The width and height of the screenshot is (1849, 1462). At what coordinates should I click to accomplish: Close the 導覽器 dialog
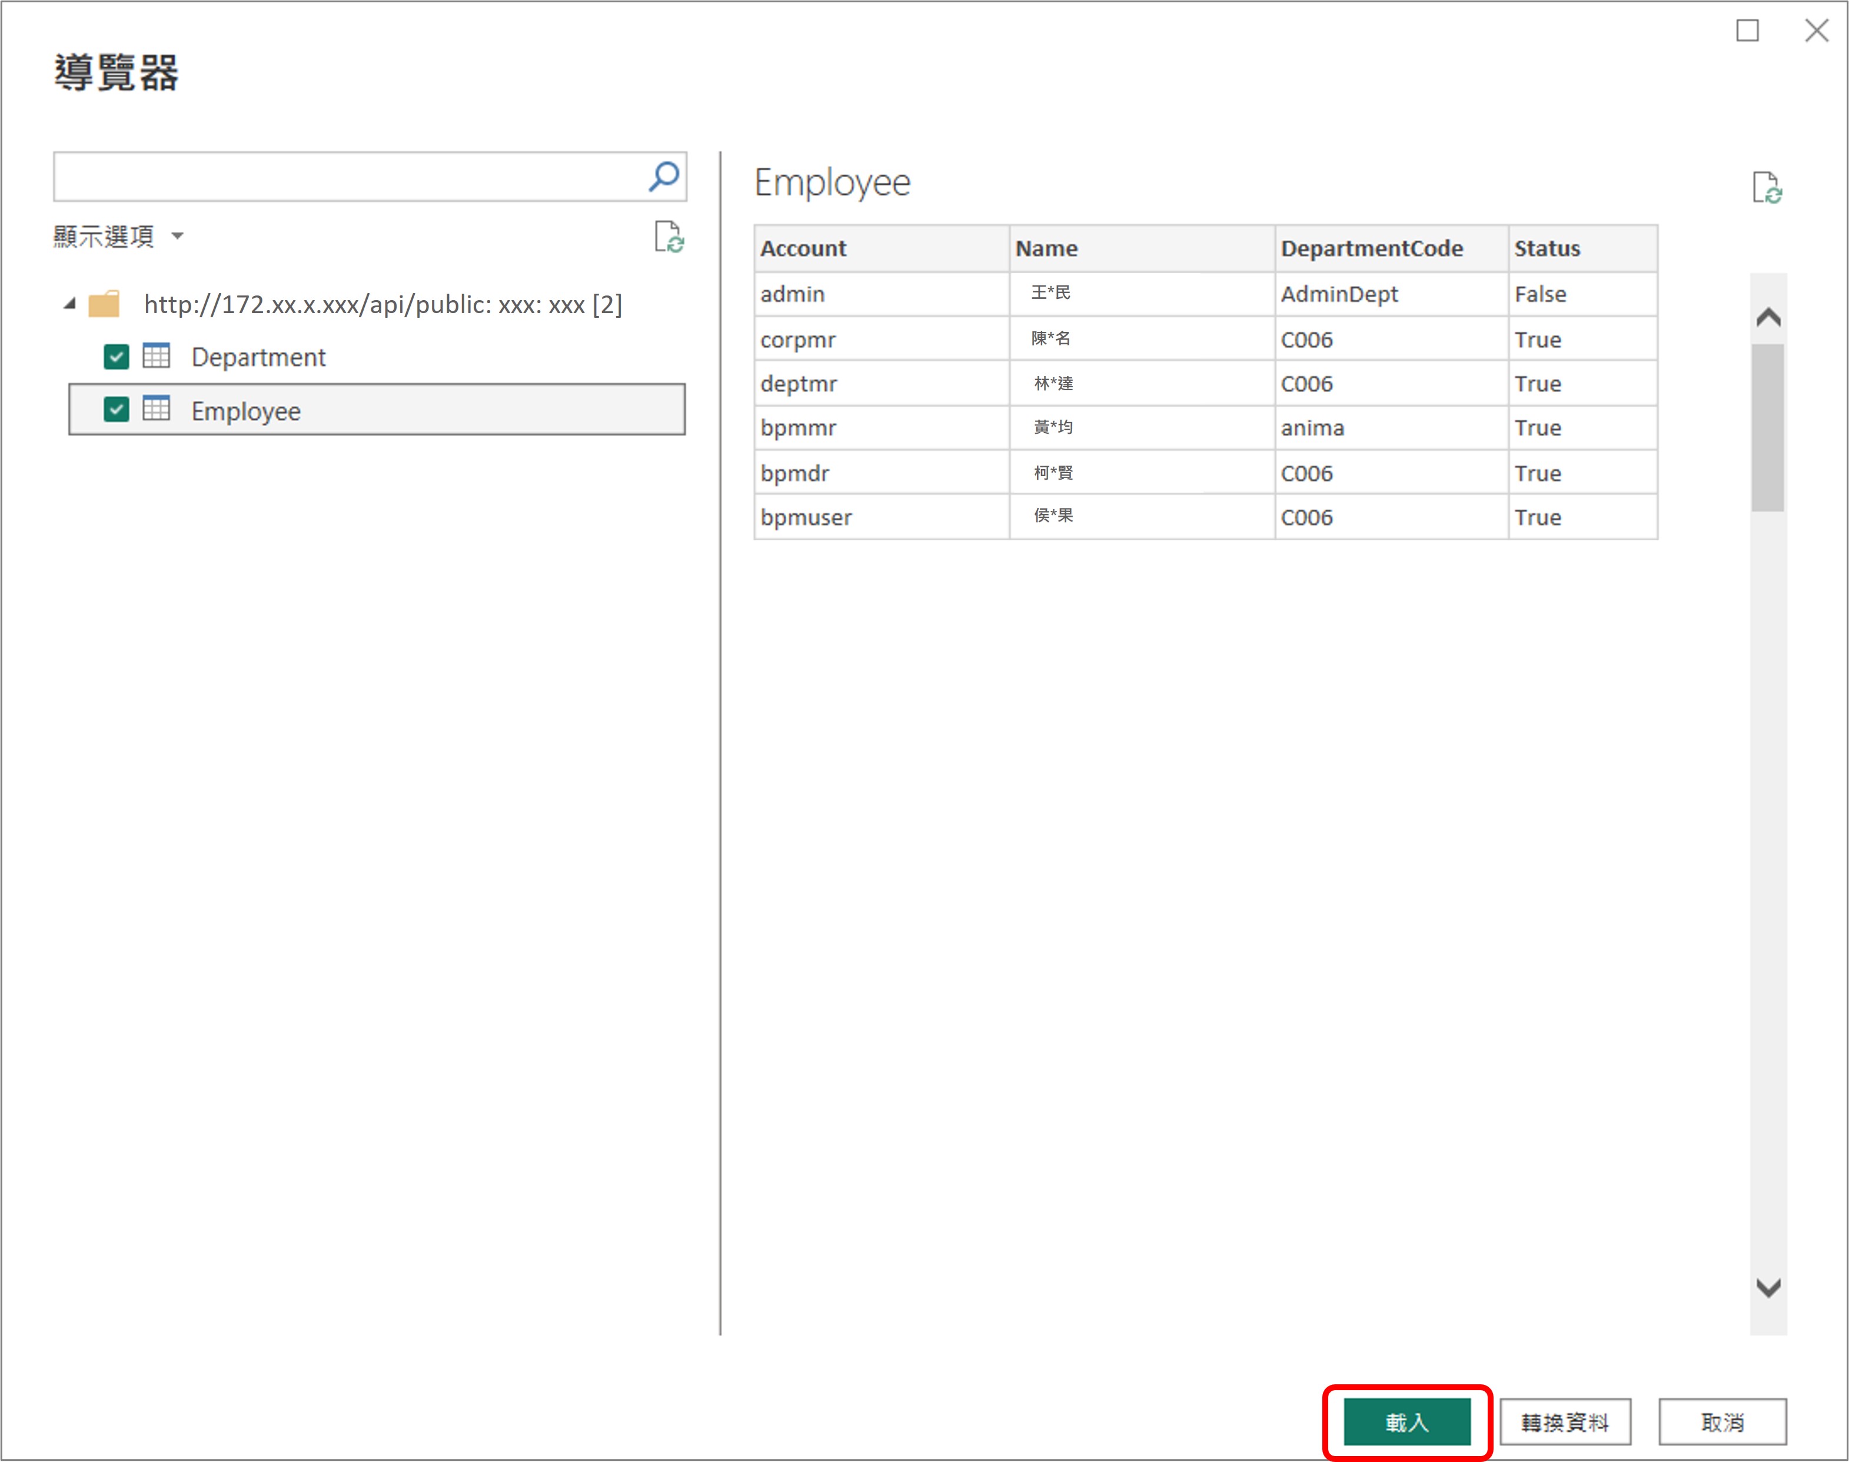pyautogui.click(x=1817, y=31)
